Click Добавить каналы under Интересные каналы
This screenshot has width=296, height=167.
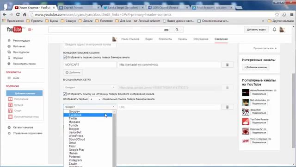(x=256, y=67)
